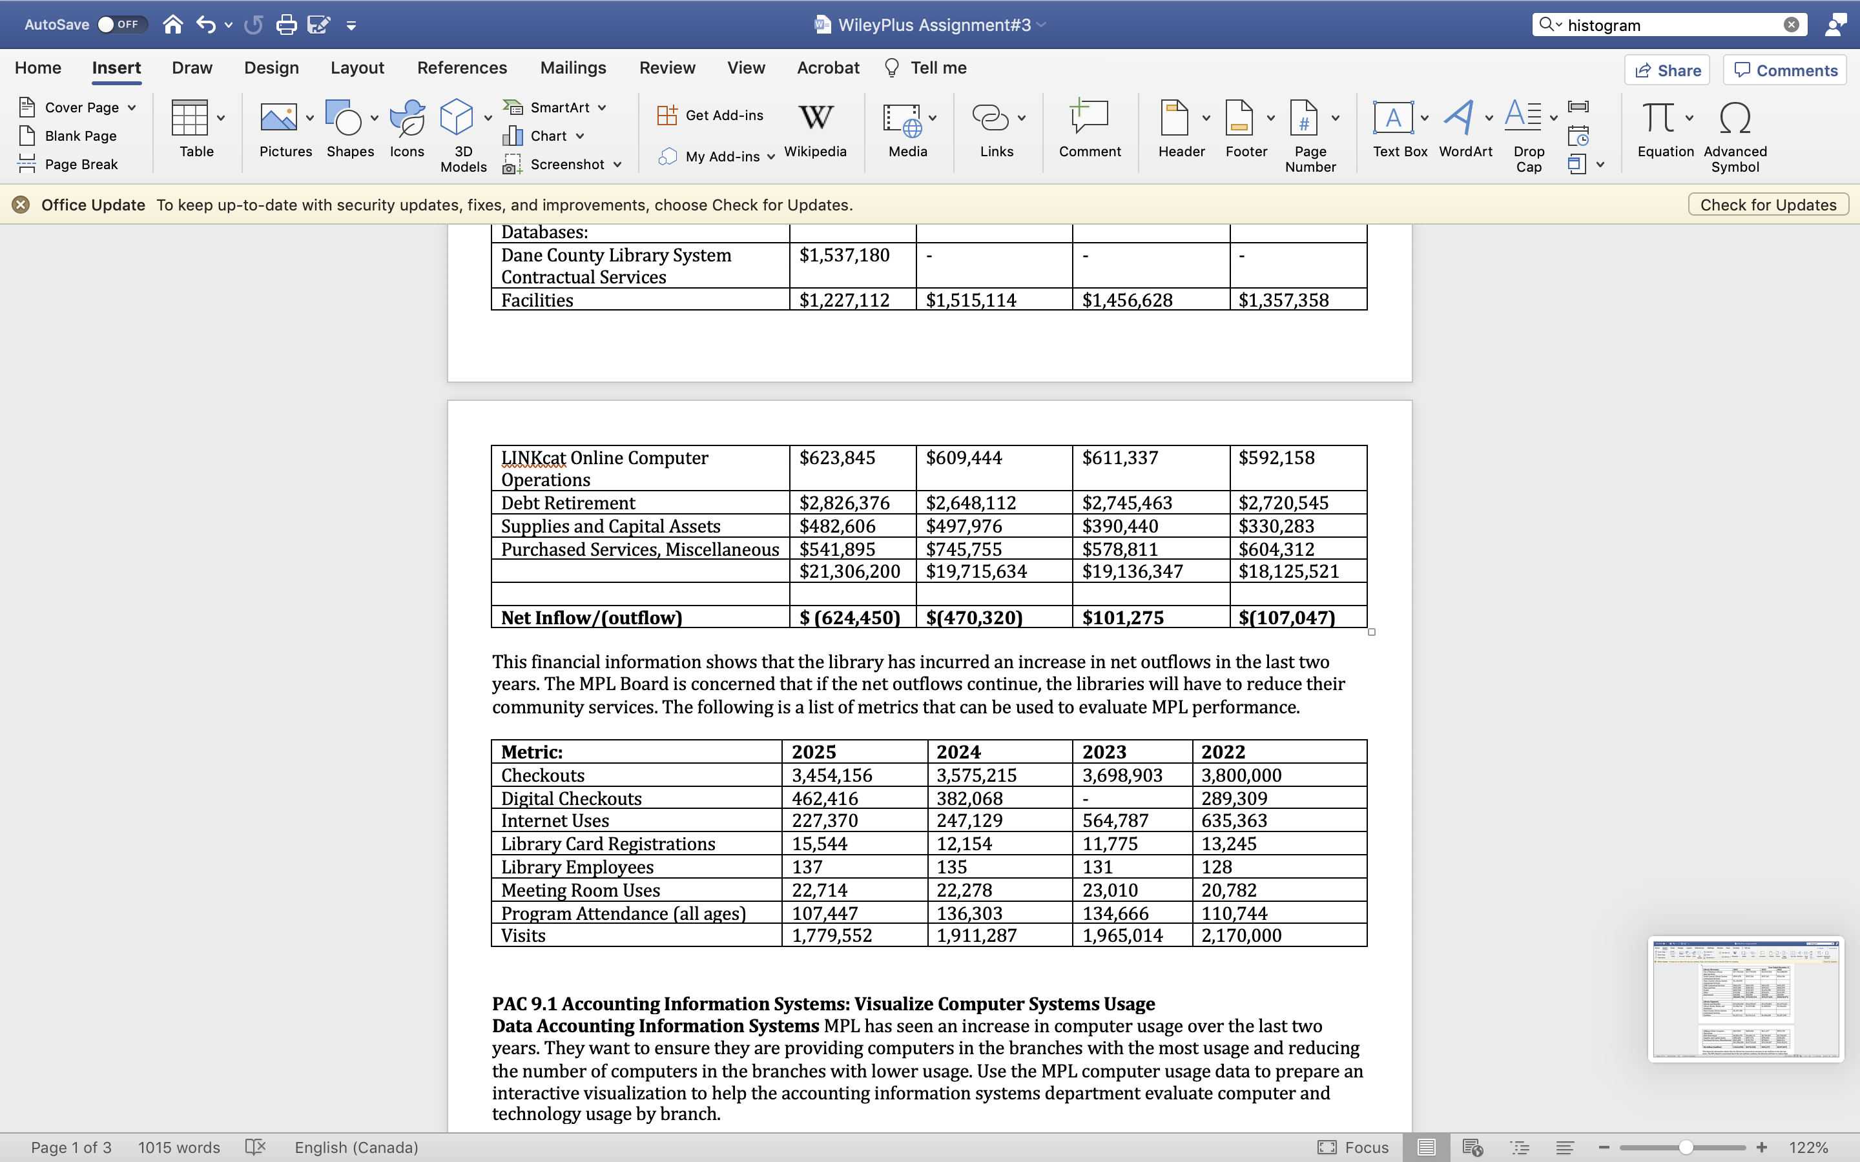
Task: Print the document with the printer icon
Action: (x=287, y=25)
